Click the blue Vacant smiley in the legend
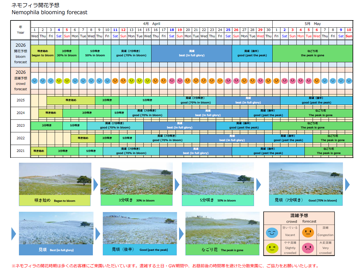The width and height of the screenshot is (364, 271). [272, 232]
